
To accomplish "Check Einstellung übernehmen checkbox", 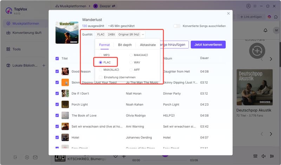I will click(100, 77).
